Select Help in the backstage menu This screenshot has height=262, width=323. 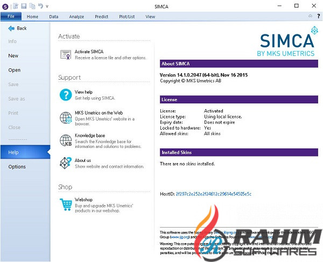click(25, 152)
